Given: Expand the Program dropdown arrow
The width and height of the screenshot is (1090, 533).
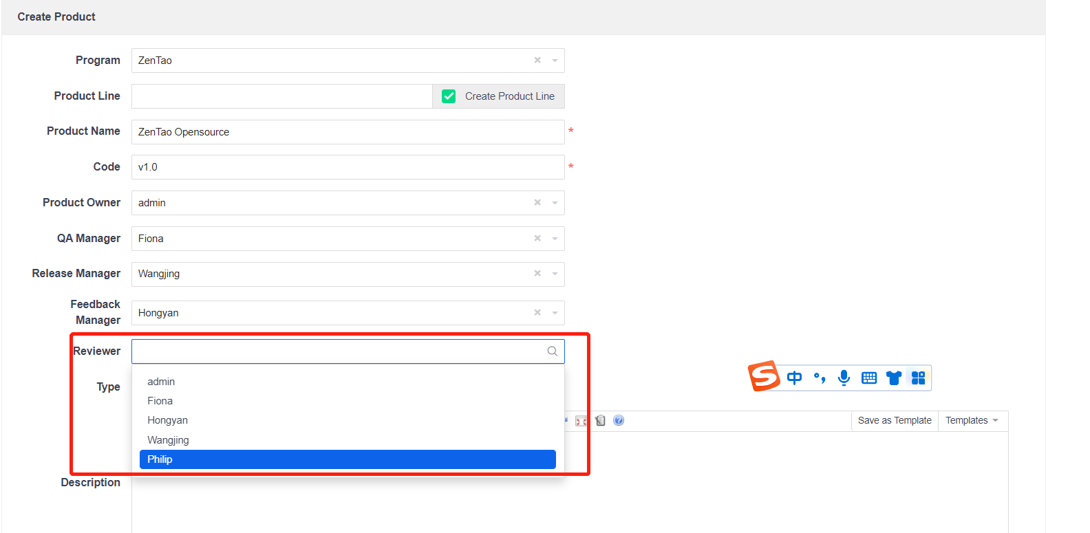Looking at the screenshot, I should coord(555,61).
